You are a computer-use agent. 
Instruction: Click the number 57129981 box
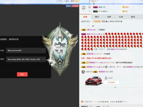(111, 83)
